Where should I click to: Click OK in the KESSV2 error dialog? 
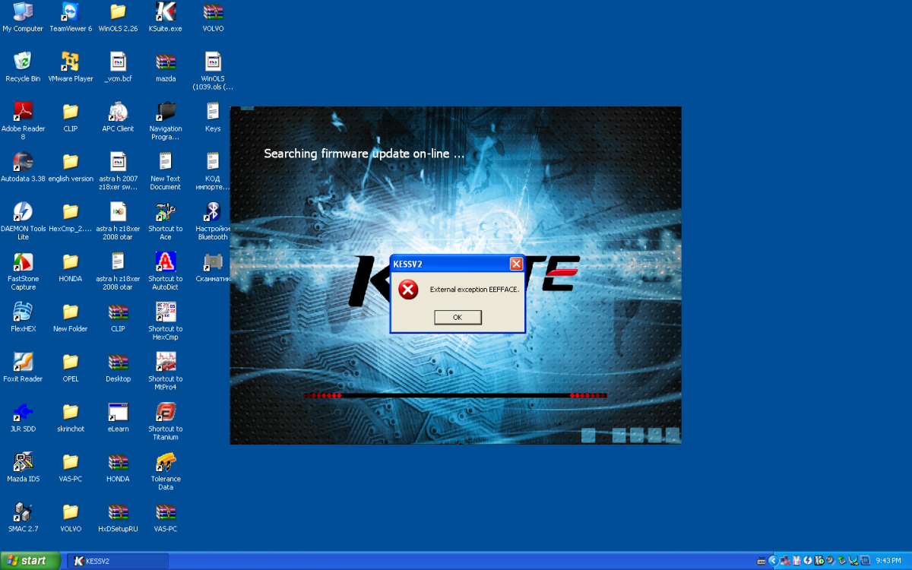(458, 317)
